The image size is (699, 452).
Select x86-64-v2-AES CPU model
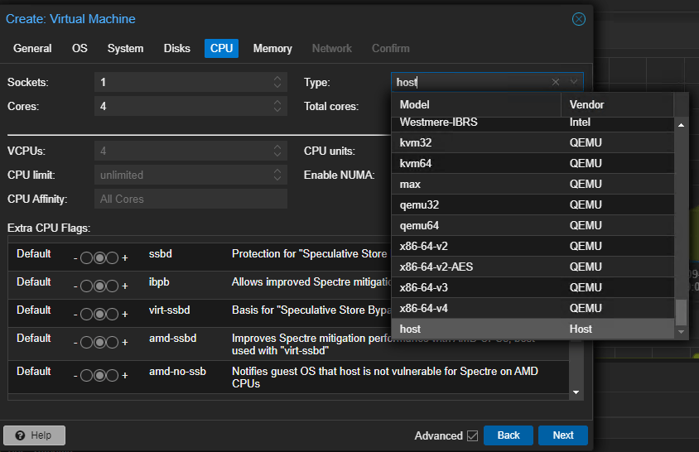tap(533, 267)
